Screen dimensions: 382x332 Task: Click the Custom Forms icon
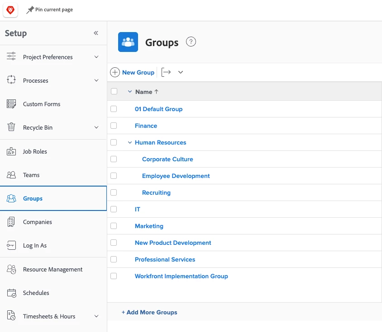tap(11, 104)
